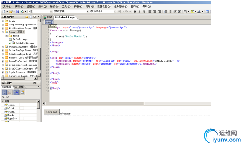Click the code view horizontal scrollbar
This screenshot has width=243, height=146.
[x=95, y=103]
